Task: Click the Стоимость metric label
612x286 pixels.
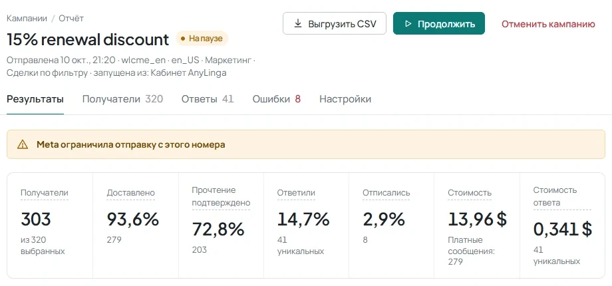Action: point(470,193)
